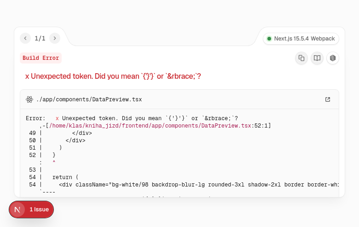Image resolution: width=359 pixels, height=227 pixels.
Task: Click the 1/1 error counter
Action: click(40, 38)
